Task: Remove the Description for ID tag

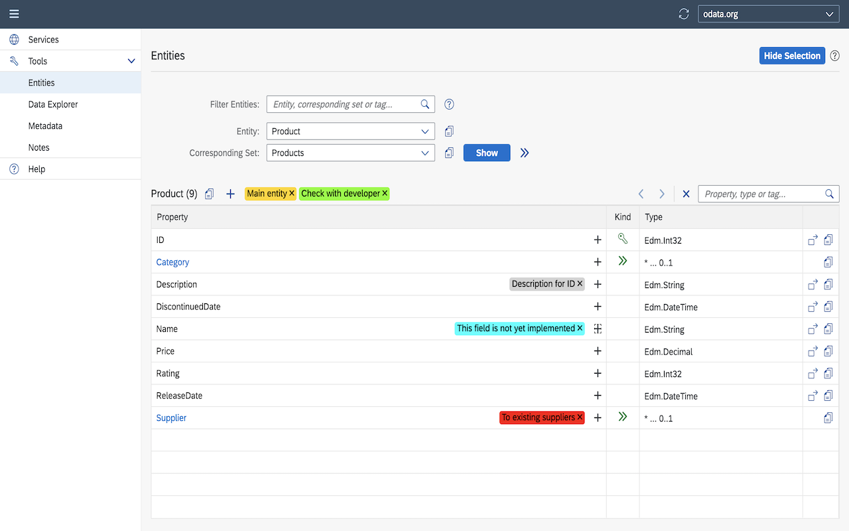Action: click(580, 283)
